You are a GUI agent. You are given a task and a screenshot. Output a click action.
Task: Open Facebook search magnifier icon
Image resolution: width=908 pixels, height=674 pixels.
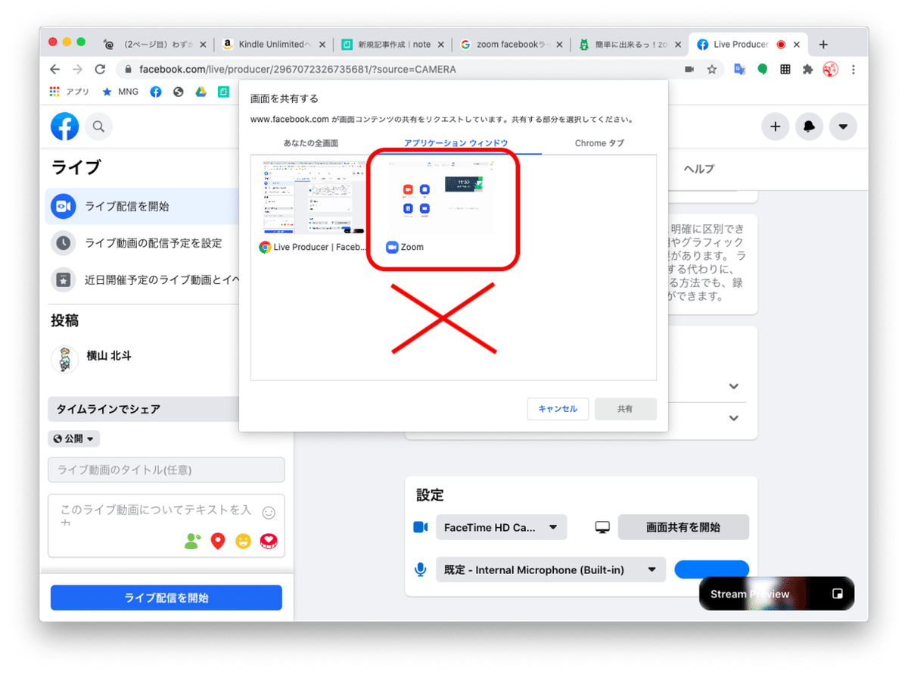99,126
